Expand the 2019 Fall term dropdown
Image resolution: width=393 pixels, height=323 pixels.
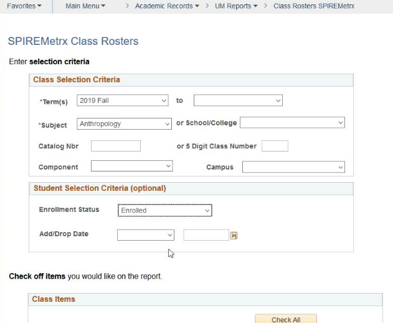[123, 100]
